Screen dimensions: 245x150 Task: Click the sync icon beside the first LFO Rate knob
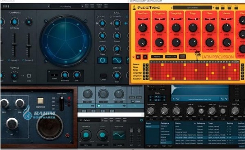[97, 23]
